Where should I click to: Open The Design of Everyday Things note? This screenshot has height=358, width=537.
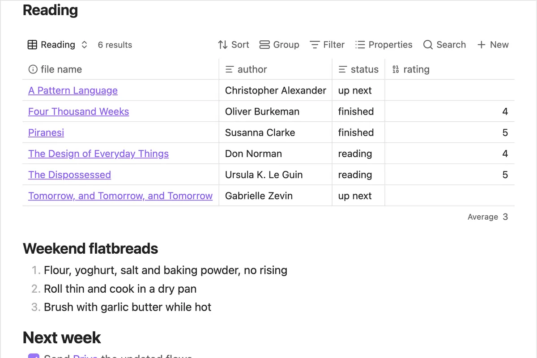98,153
